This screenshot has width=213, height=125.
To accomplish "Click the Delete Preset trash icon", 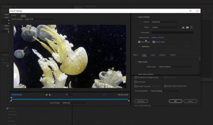I will click(191, 27).
